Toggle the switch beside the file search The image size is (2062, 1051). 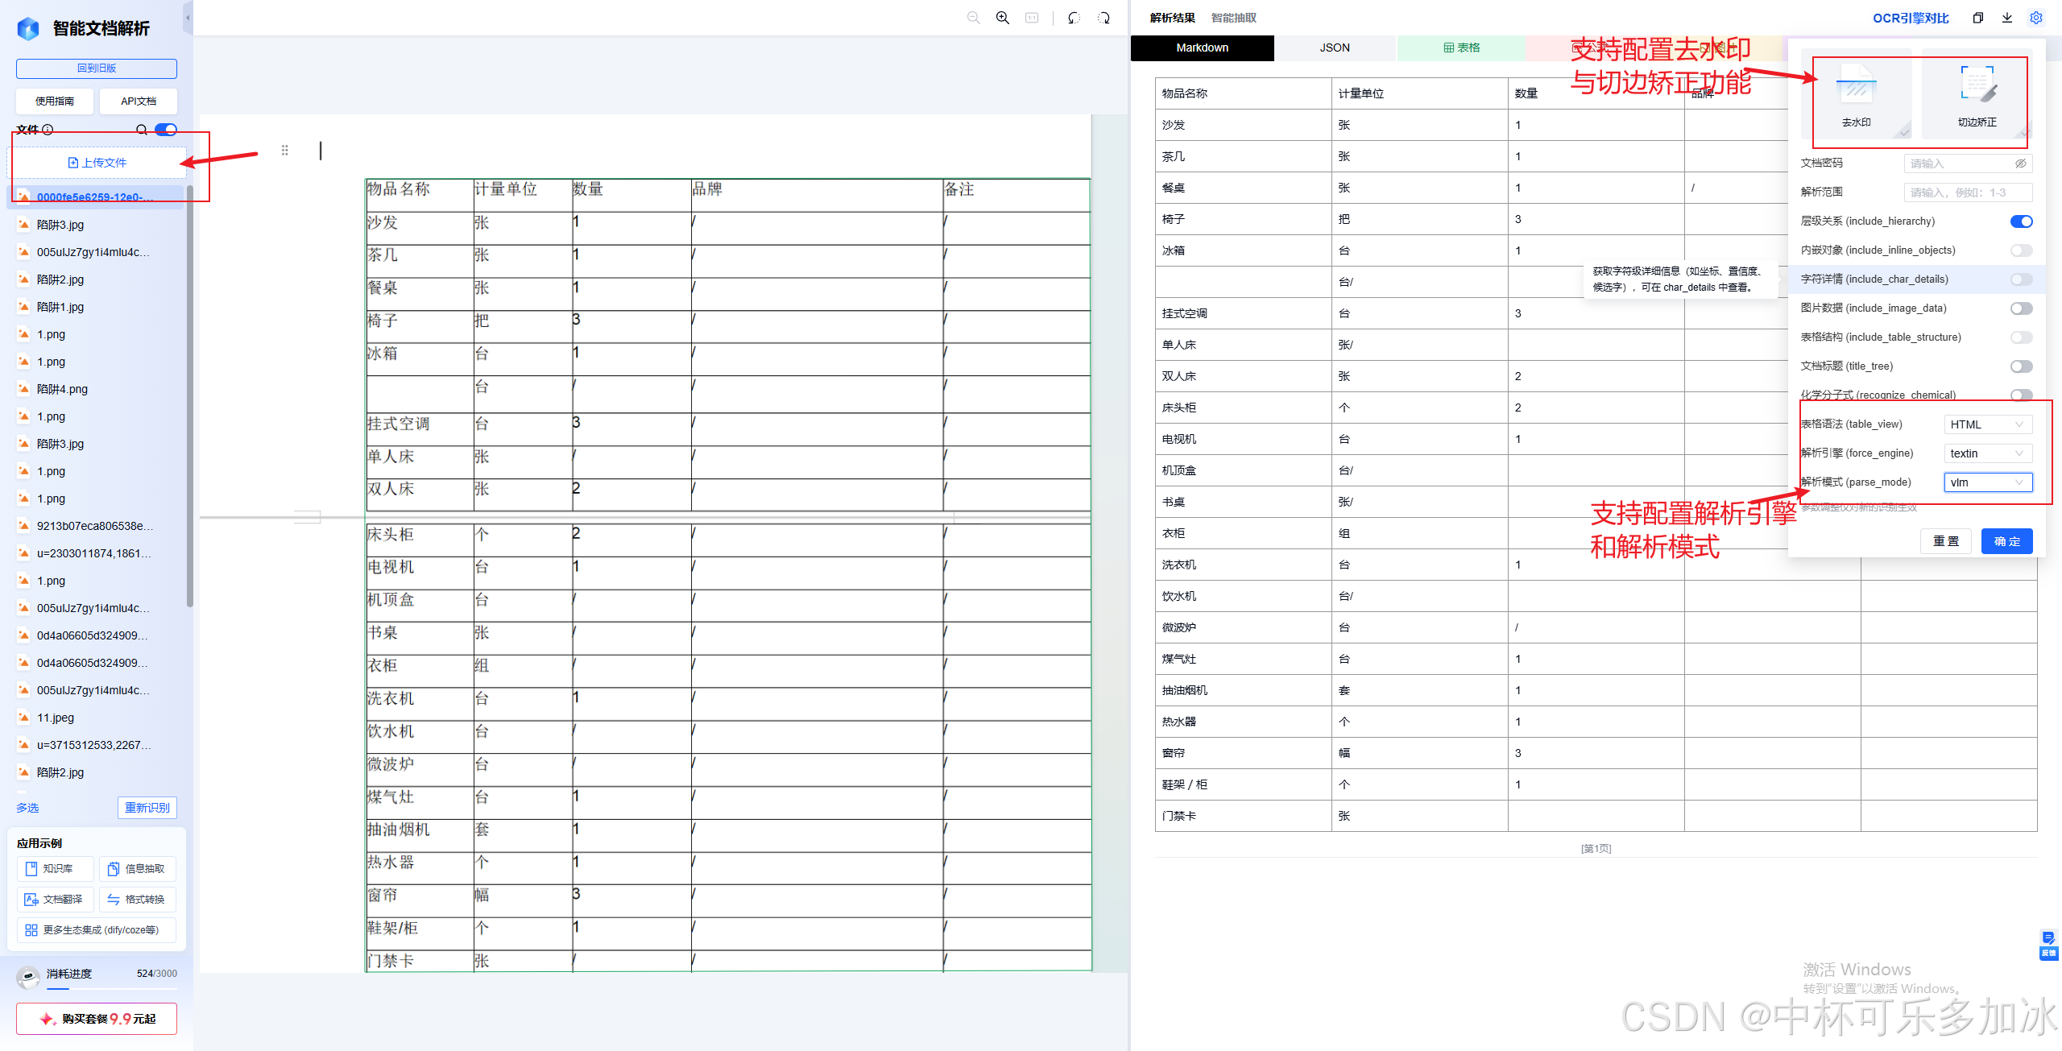(x=166, y=130)
